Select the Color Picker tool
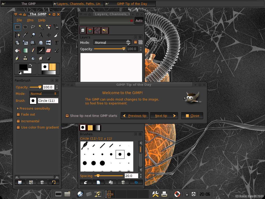265x199 pixels. click(x=25, y=35)
